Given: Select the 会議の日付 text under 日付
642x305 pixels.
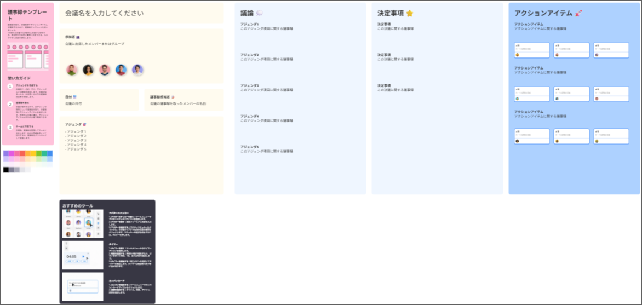Looking at the screenshot, I should (73, 103).
